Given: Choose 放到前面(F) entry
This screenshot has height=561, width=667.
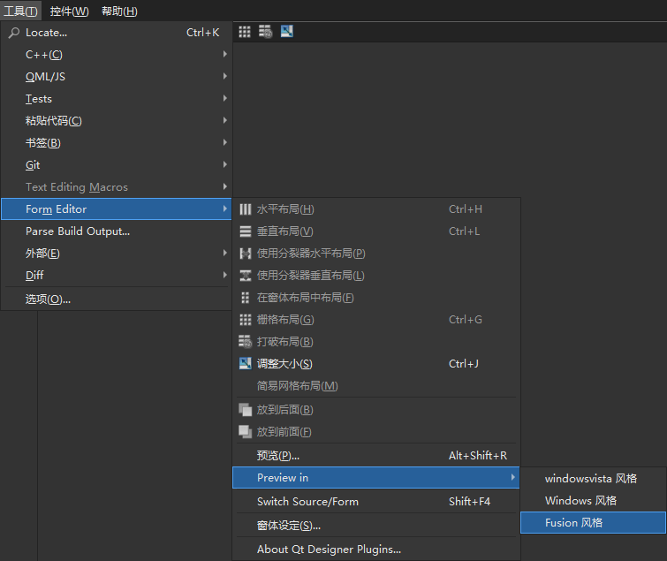Looking at the screenshot, I should [376, 432].
